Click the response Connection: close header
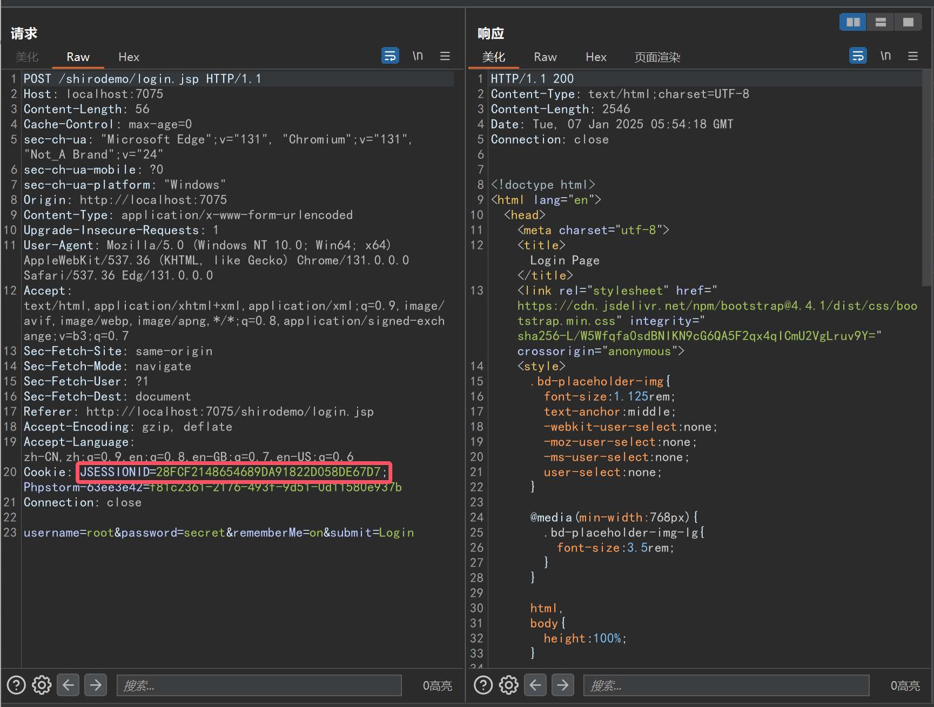 pyautogui.click(x=549, y=139)
